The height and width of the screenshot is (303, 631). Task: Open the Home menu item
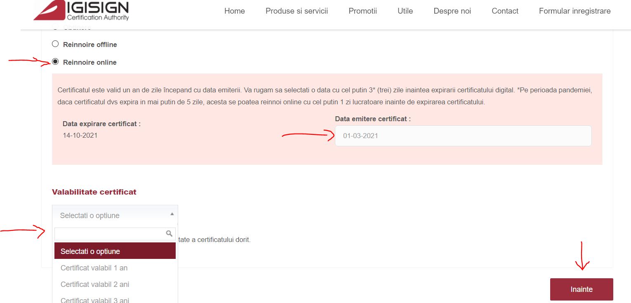pyautogui.click(x=235, y=11)
